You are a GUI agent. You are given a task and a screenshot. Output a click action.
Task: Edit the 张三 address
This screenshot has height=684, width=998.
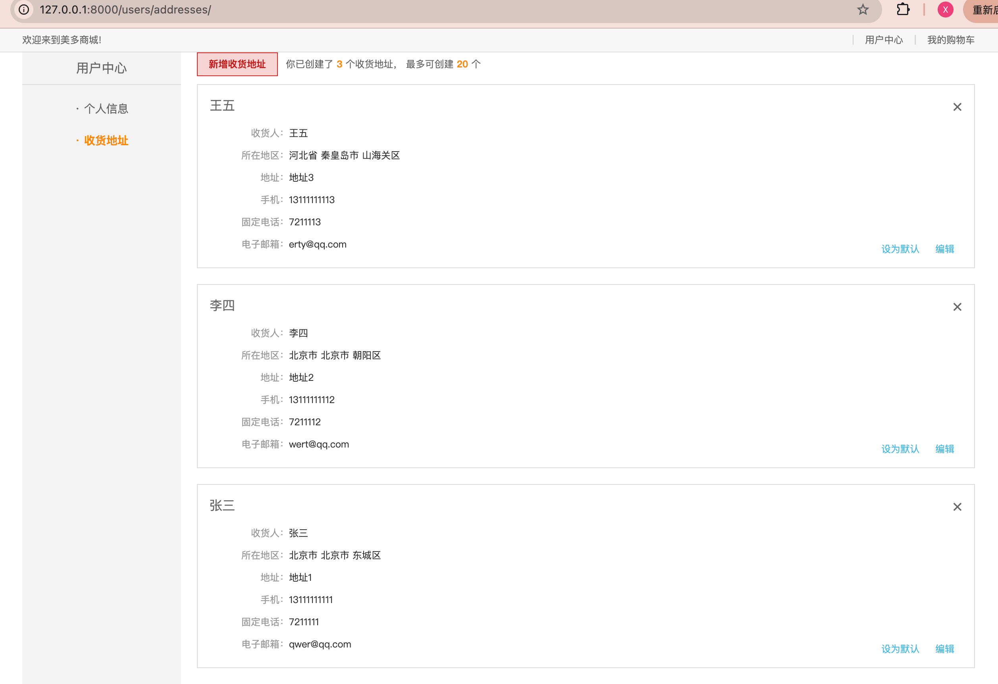coord(944,649)
